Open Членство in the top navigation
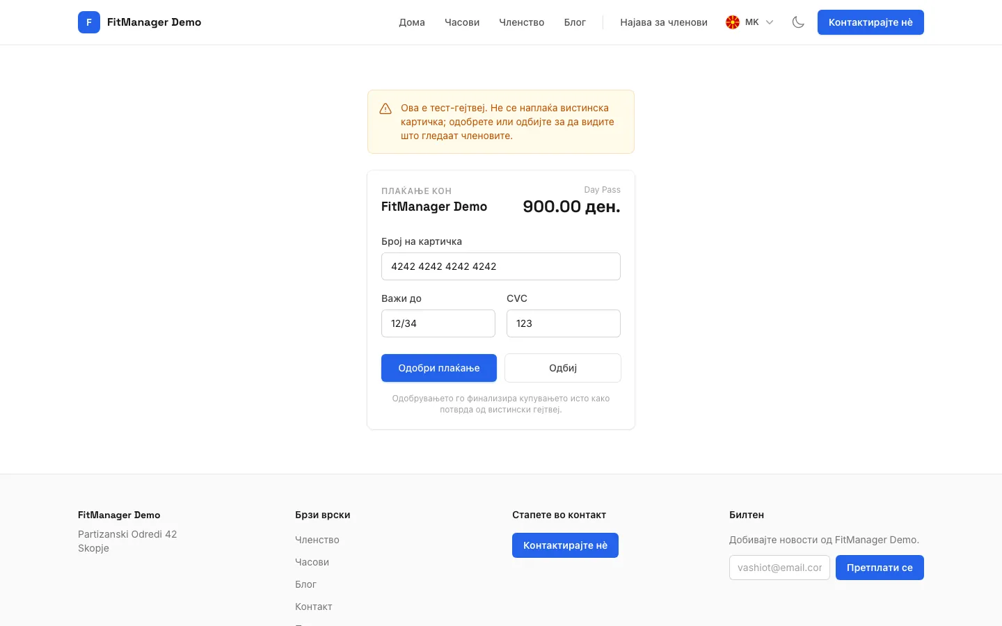Viewport: 1002px width, 626px height. tap(522, 22)
